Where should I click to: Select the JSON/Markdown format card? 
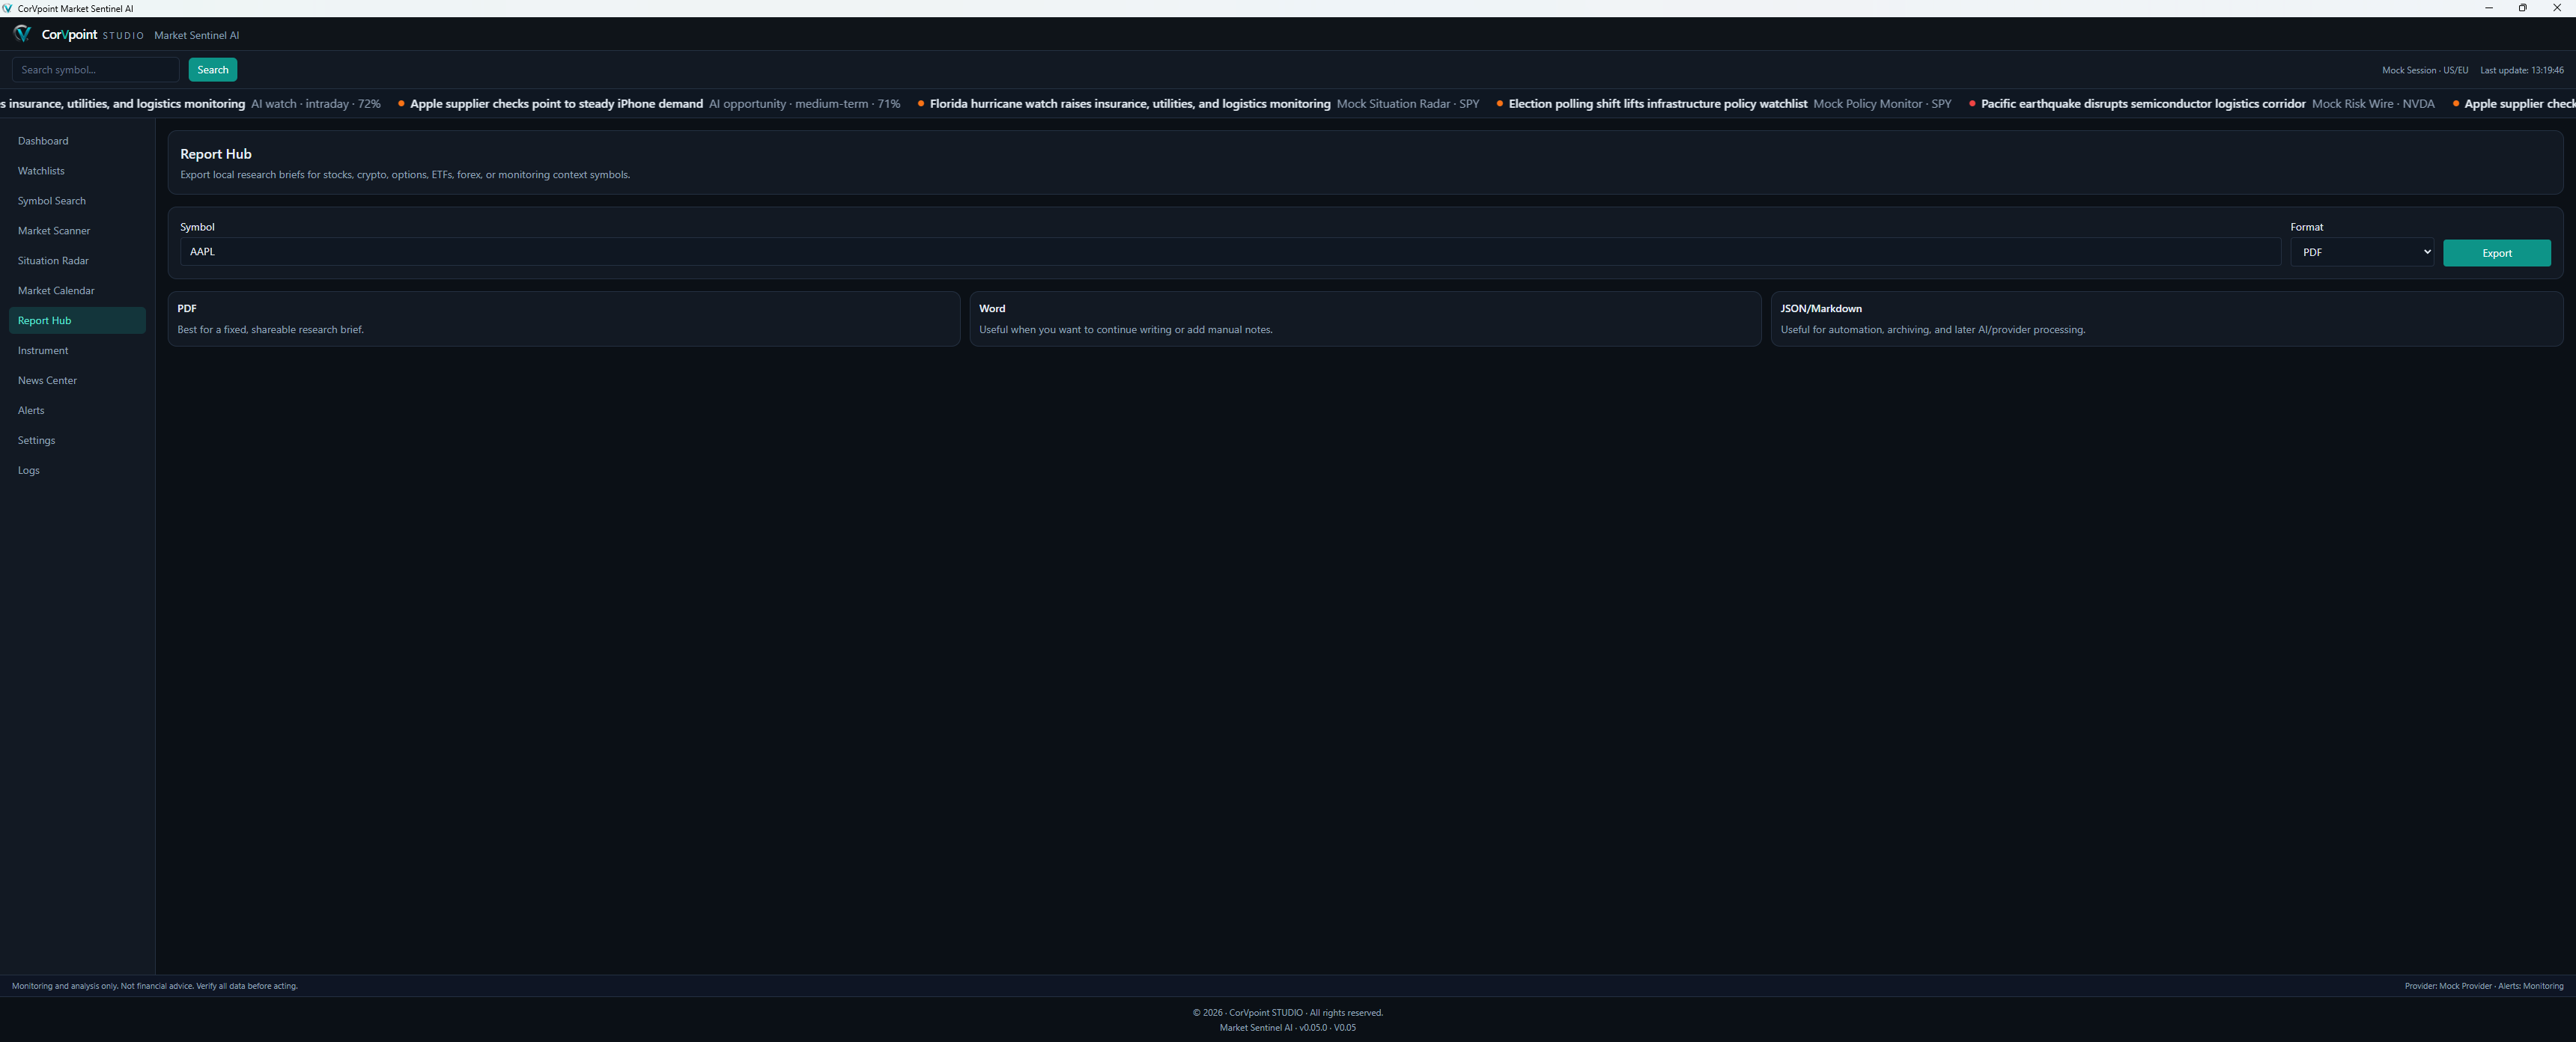pyautogui.click(x=2166, y=319)
